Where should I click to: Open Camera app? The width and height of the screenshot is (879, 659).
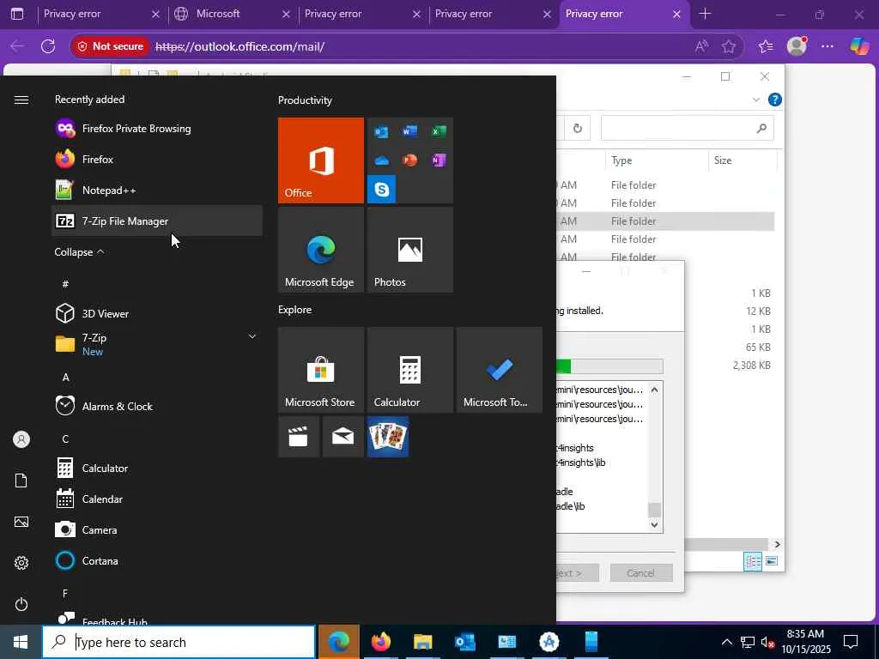click(157, 529)
